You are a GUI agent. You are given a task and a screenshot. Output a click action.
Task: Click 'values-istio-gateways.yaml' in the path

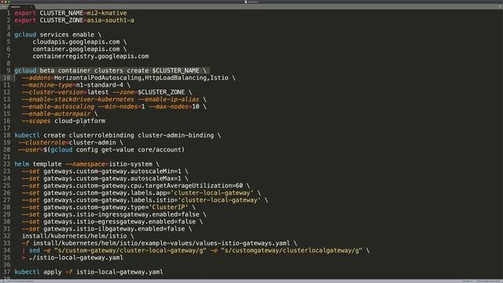coord(243,243)
